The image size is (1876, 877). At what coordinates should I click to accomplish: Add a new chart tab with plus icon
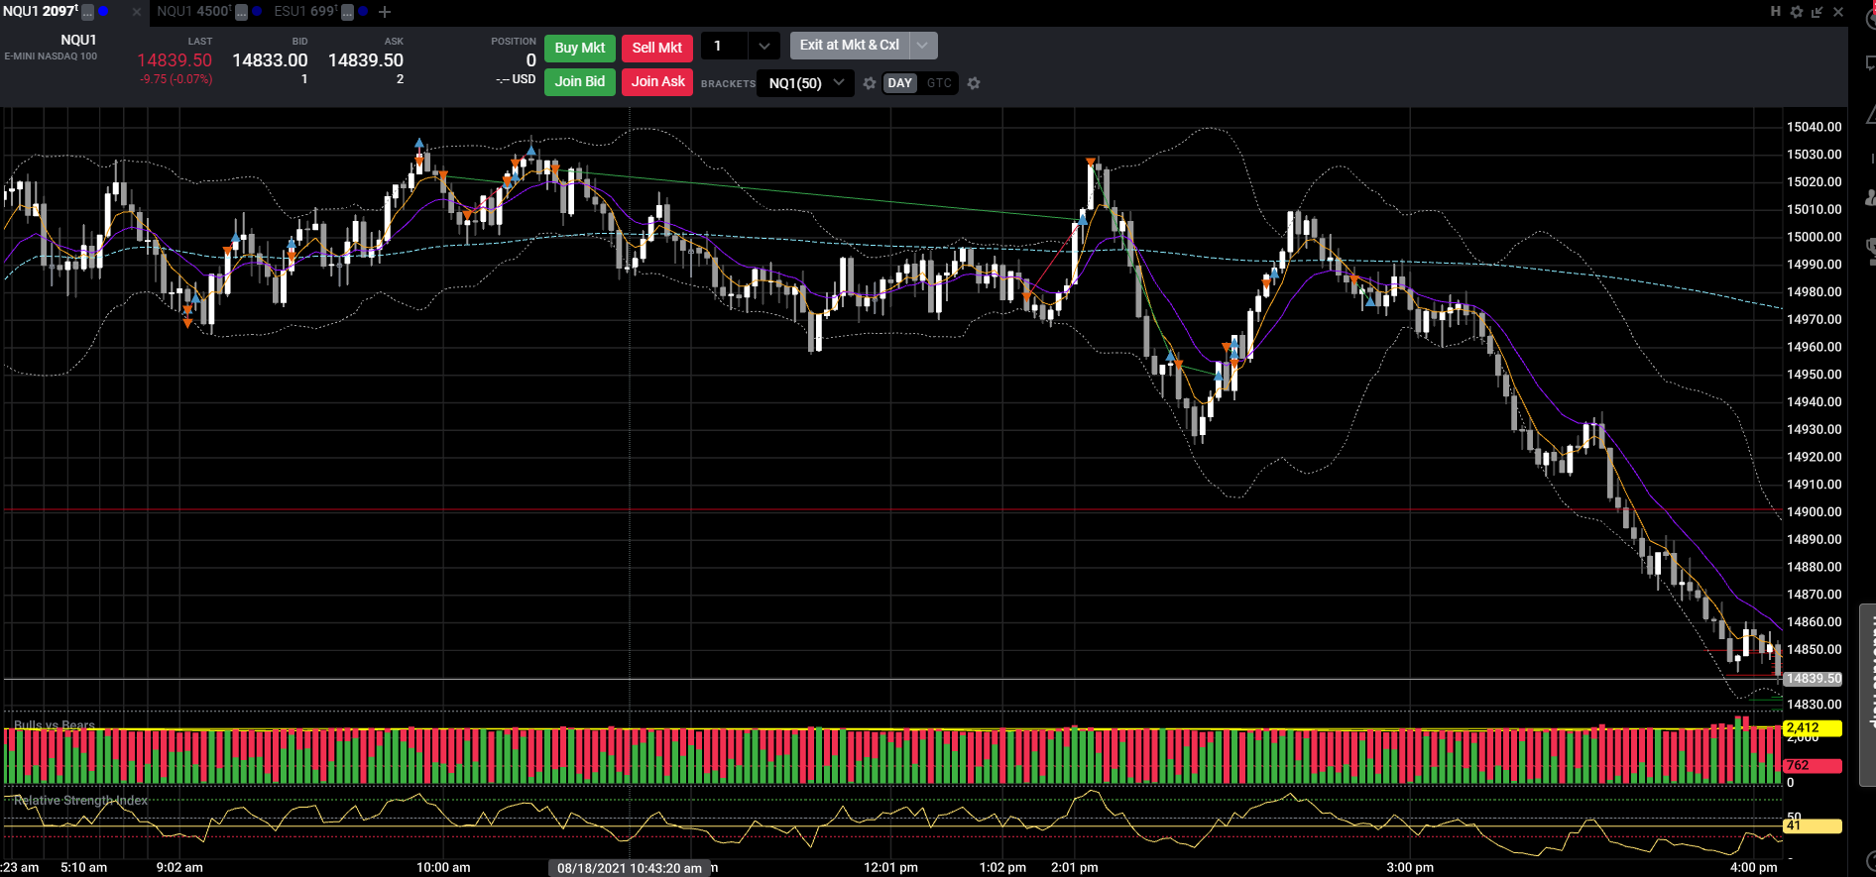385,12
